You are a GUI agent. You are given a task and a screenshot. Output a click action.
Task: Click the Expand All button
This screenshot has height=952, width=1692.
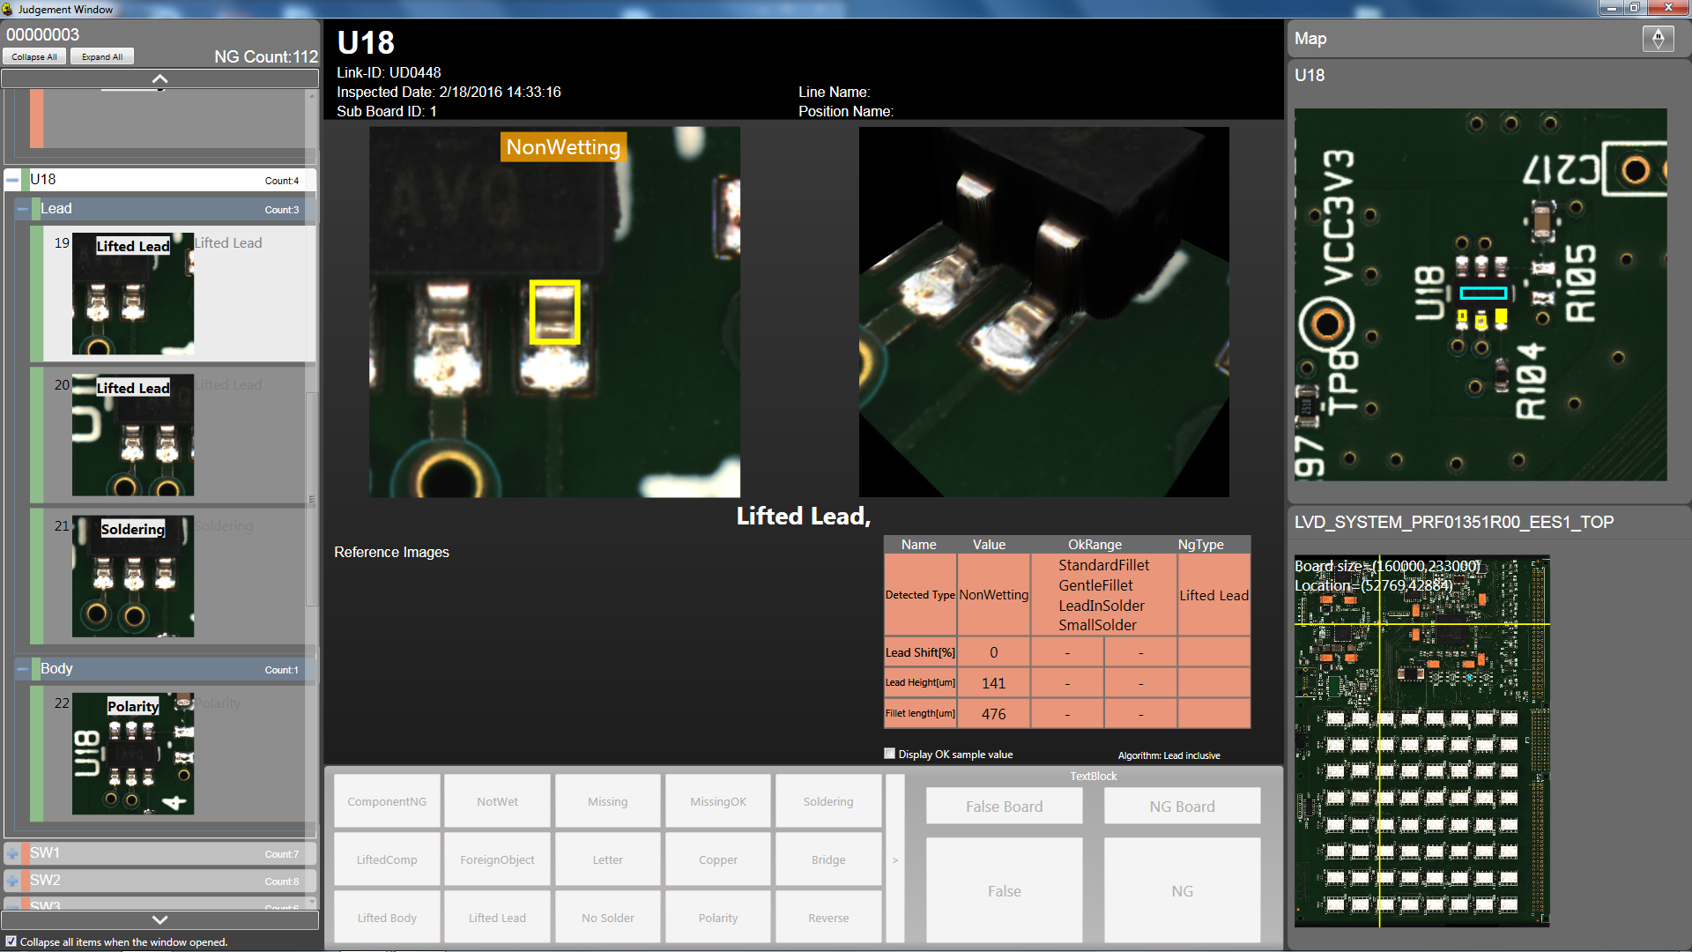(x=102, y=56)
